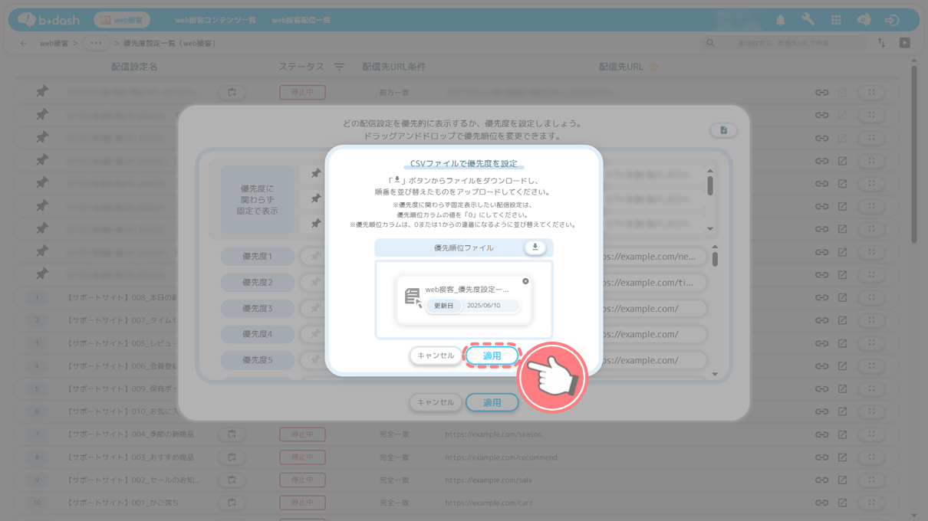This screenshot has height=521, width=928.
Task: Click the 2025/06/10 date on the file card
Action: pos(483,306)
